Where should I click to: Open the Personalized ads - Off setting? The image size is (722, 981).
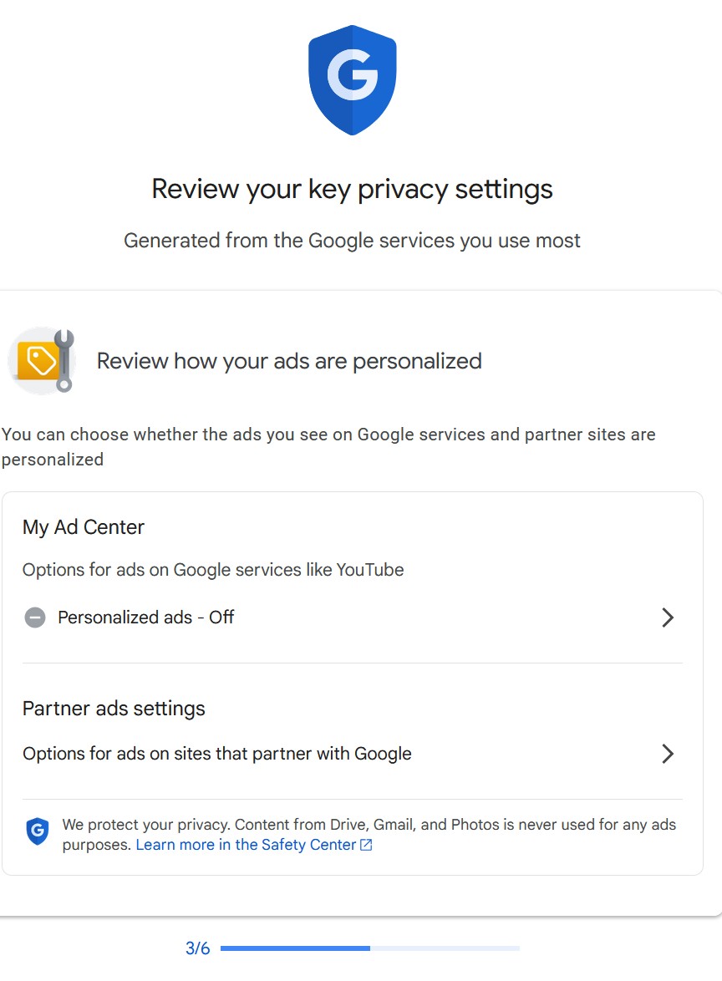(145, 618)
